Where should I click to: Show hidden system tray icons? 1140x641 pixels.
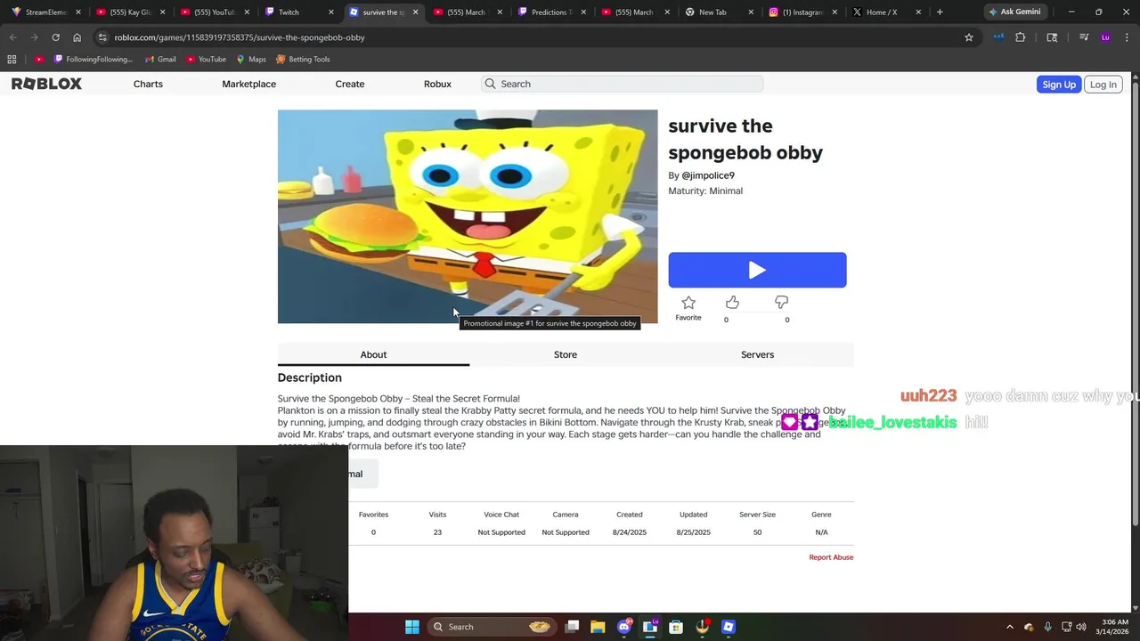pos(1009,627)
